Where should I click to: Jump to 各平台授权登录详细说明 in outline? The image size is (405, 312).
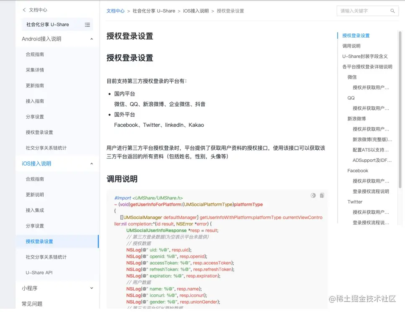367,67
